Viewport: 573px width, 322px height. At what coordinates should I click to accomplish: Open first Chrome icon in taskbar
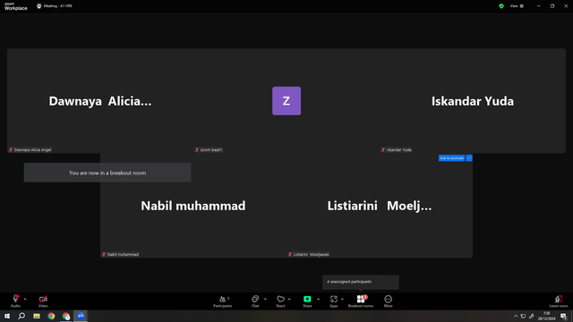(x=51, y=316)
